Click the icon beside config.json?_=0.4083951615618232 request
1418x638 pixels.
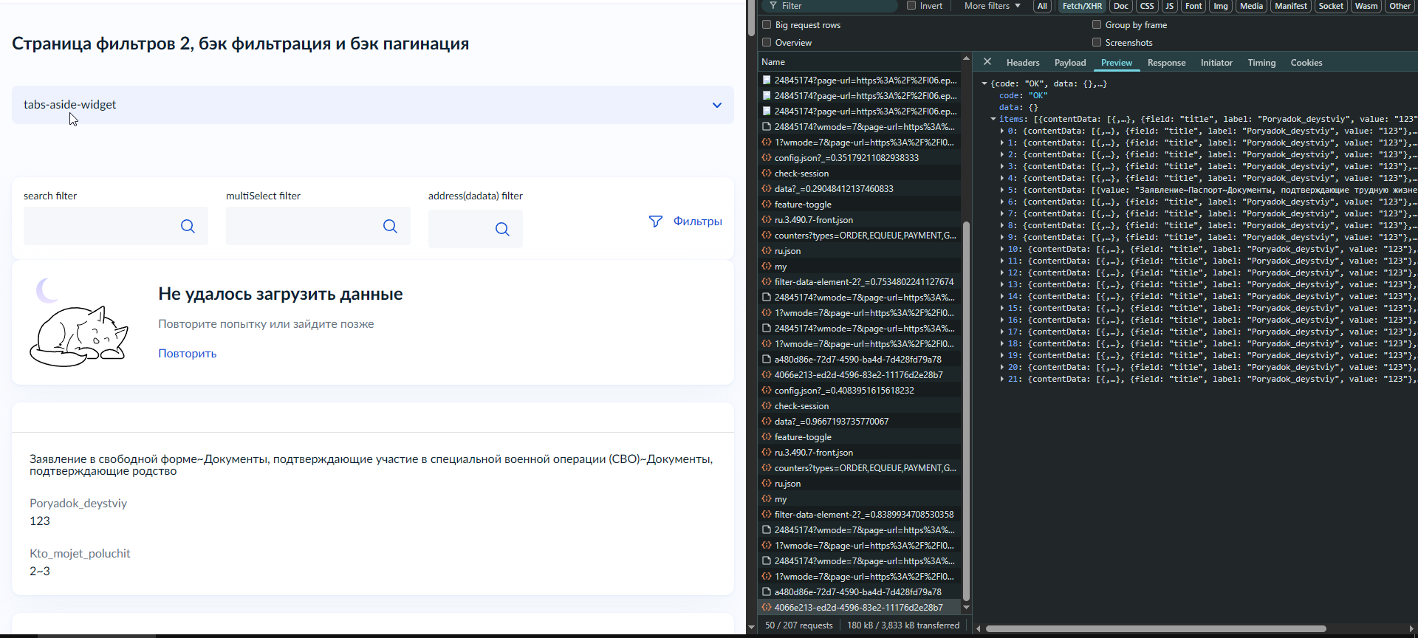(767, 391)
